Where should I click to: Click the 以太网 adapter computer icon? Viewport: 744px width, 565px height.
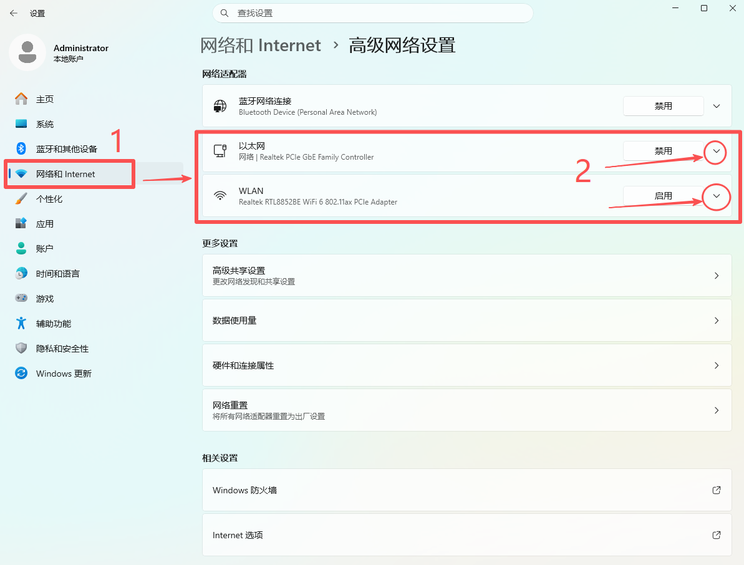tap(220, 151)
